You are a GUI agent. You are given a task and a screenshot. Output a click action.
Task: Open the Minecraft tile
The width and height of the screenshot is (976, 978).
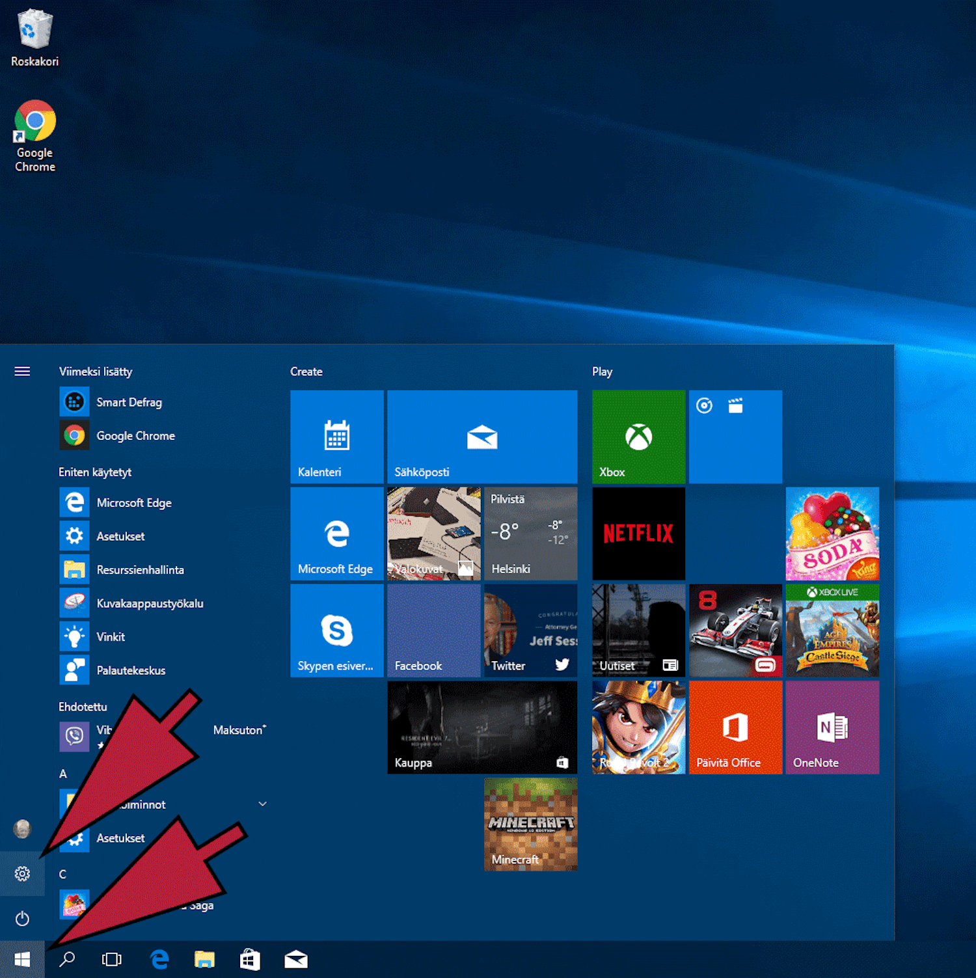point(530,824)
